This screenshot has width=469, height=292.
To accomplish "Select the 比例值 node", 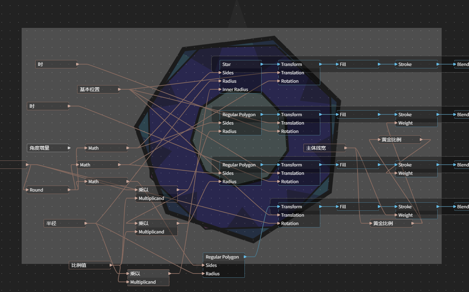I will pos(90,265).
